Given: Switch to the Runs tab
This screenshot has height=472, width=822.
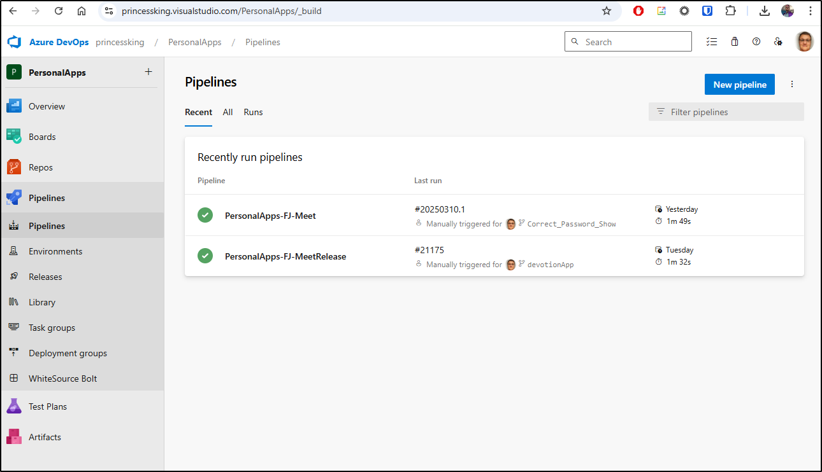Looking at the screenshot, I should (x=253, y=112).
